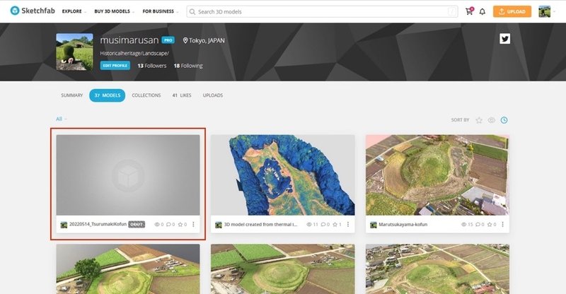The height and width of the screenshot is (294, 566).
Task: Sort models by likes star
Action: [479, 120]
